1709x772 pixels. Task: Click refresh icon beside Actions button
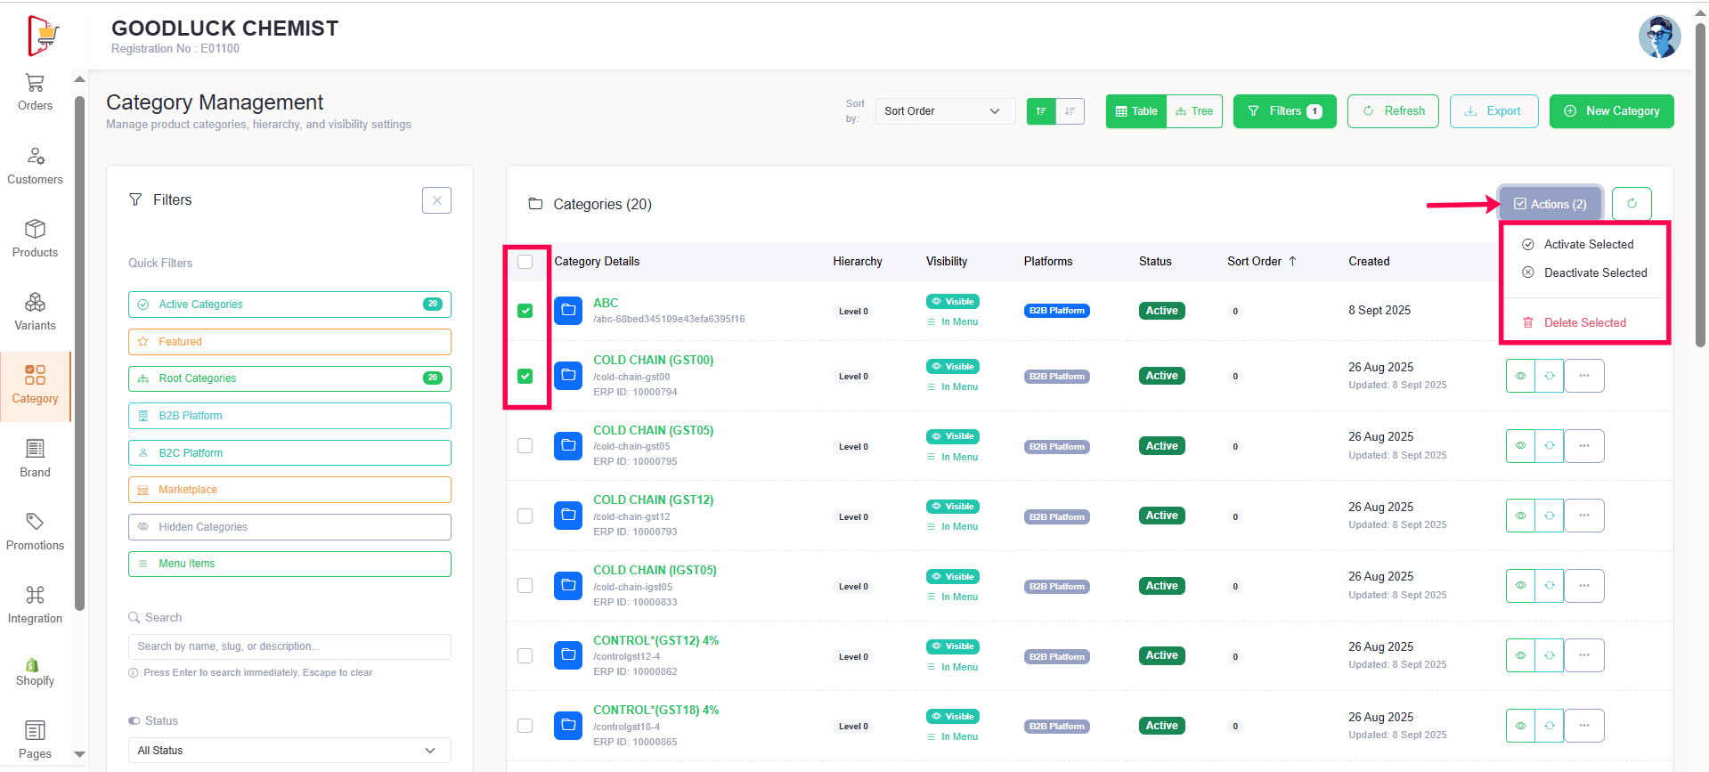pos(1631,204)
